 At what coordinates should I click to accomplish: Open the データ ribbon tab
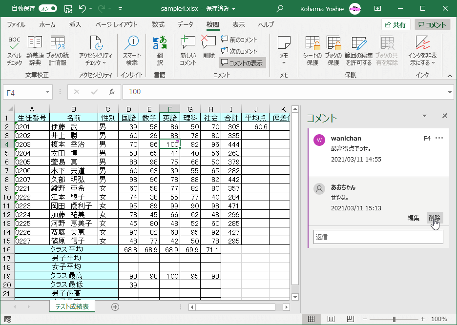coord(185,25)
